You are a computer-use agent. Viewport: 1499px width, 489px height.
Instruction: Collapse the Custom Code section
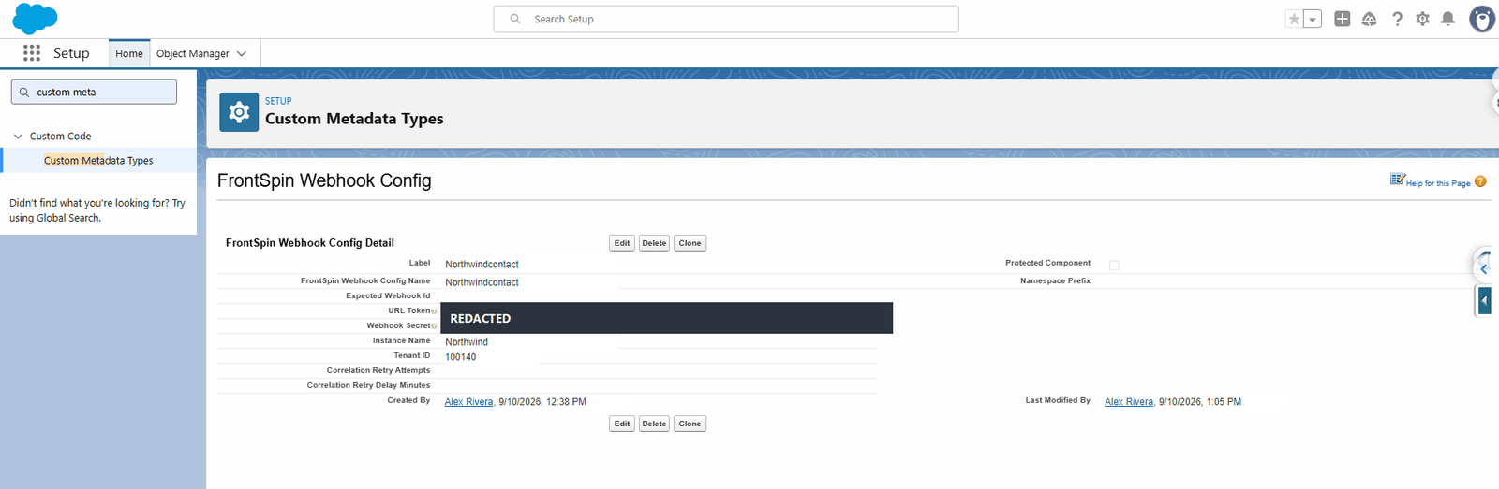tap(18, 137)
